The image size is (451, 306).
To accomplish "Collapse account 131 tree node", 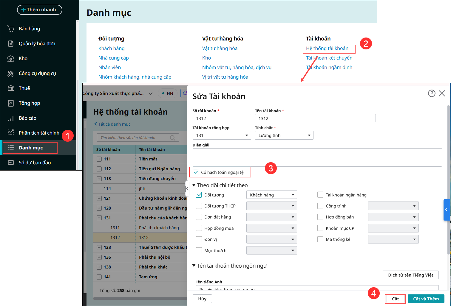I will click(x=99, y=218).
